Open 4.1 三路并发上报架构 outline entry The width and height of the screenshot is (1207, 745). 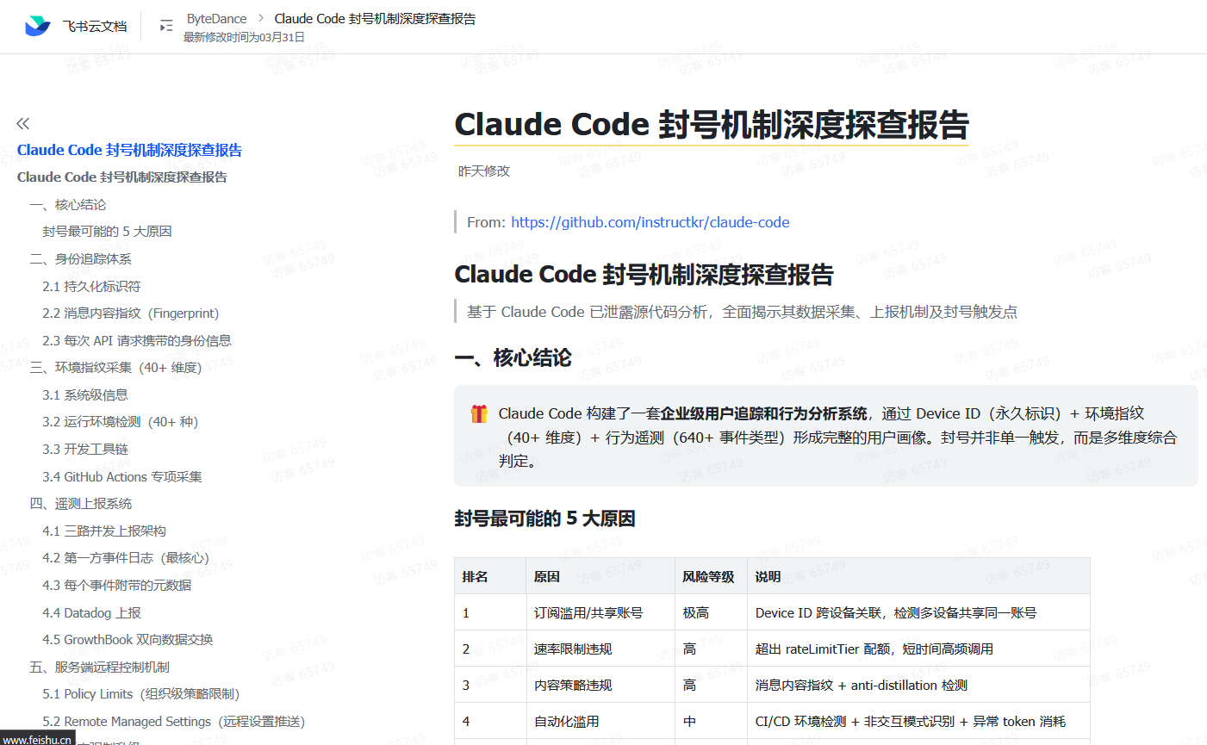104,531
